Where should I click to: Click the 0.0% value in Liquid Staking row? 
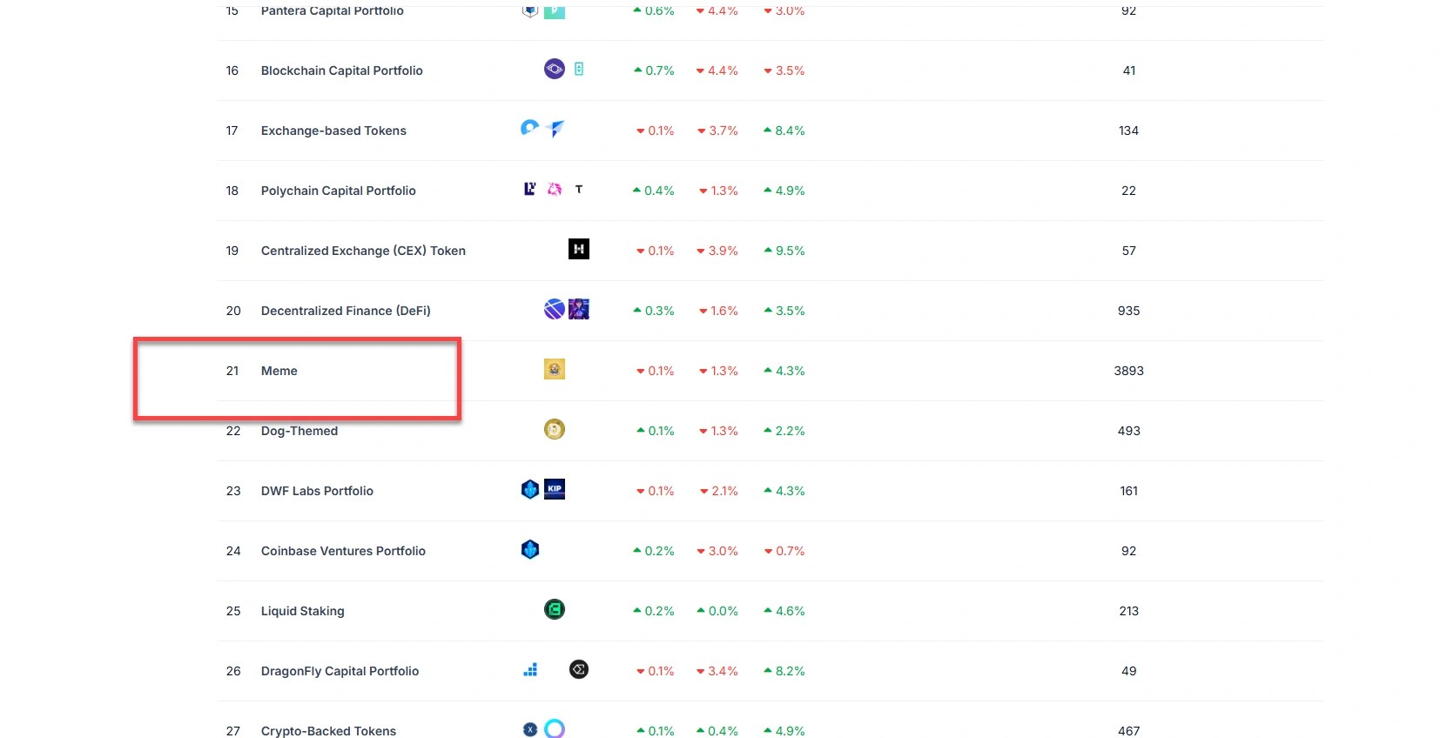tap(717, 611)
